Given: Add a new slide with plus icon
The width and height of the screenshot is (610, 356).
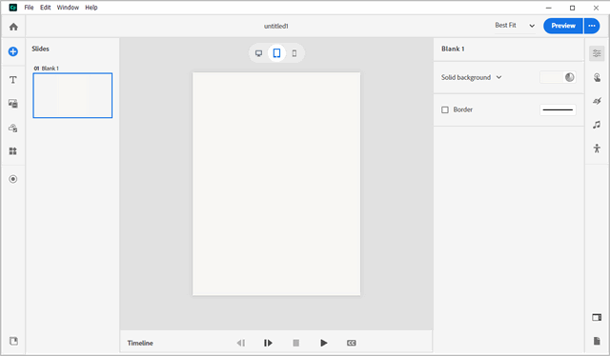Looking at the screenshot, I should pos(13,51).
